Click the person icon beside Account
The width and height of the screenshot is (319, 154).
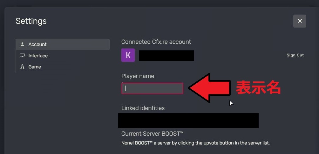coord(22,44)
